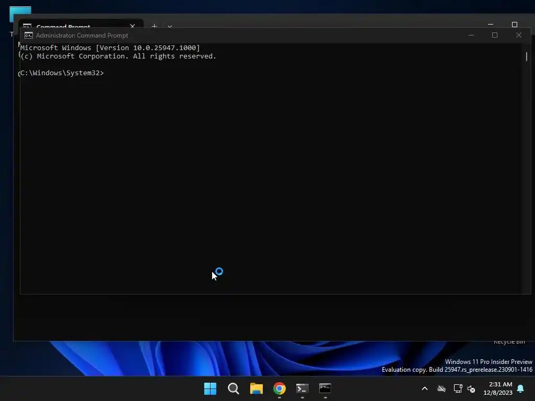Show hidden system tray icons
This screenshot has height=401, width=535.
(425, 388)
